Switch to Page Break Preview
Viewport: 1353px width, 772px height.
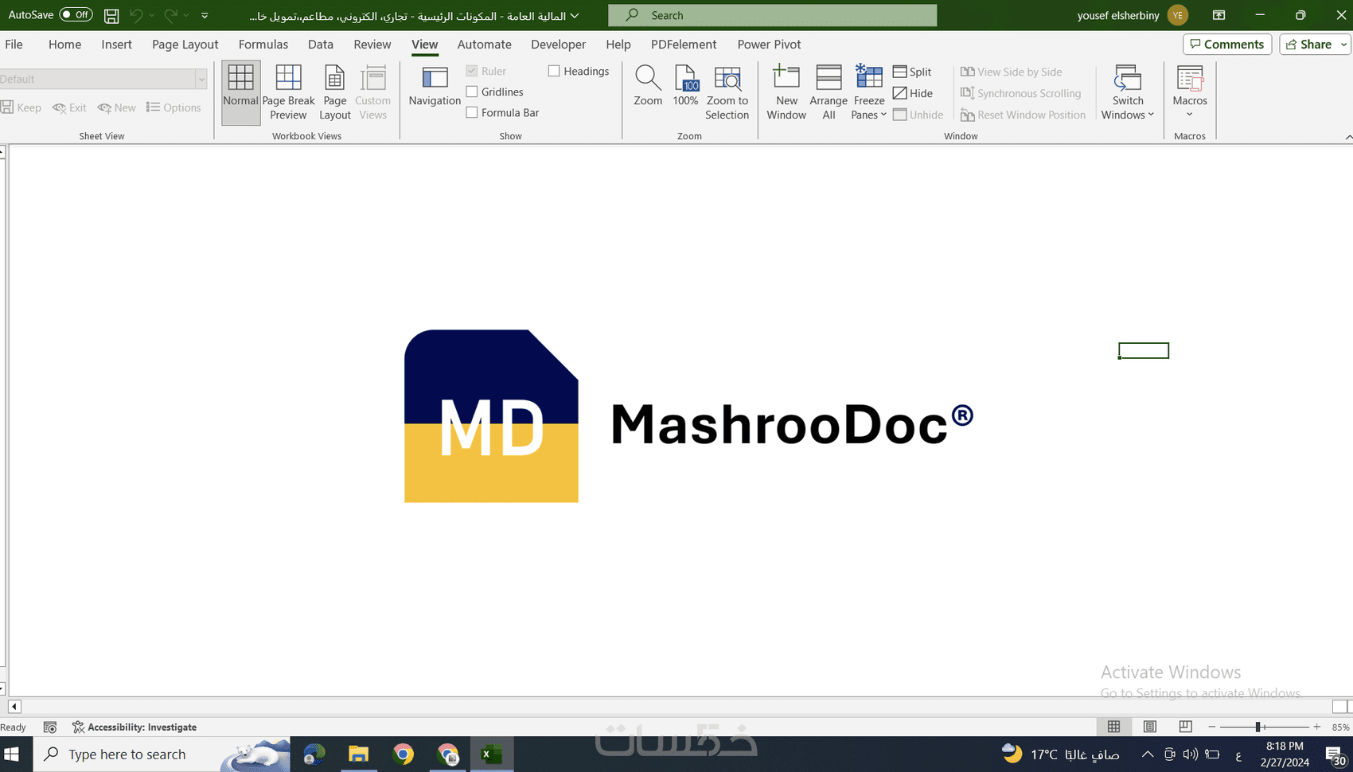click(288, 92)
